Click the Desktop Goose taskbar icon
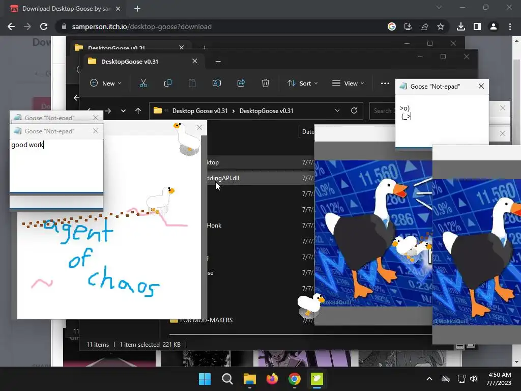The image size is (521, 391). tap(316, 379)
